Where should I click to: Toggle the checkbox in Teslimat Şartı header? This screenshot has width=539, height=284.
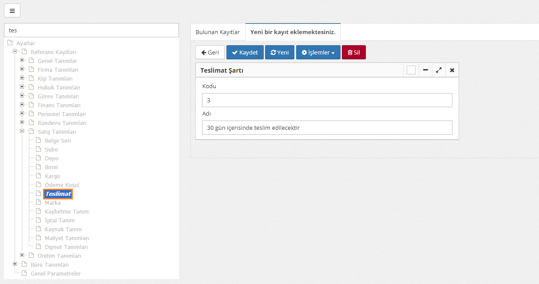tap(411, 70)
